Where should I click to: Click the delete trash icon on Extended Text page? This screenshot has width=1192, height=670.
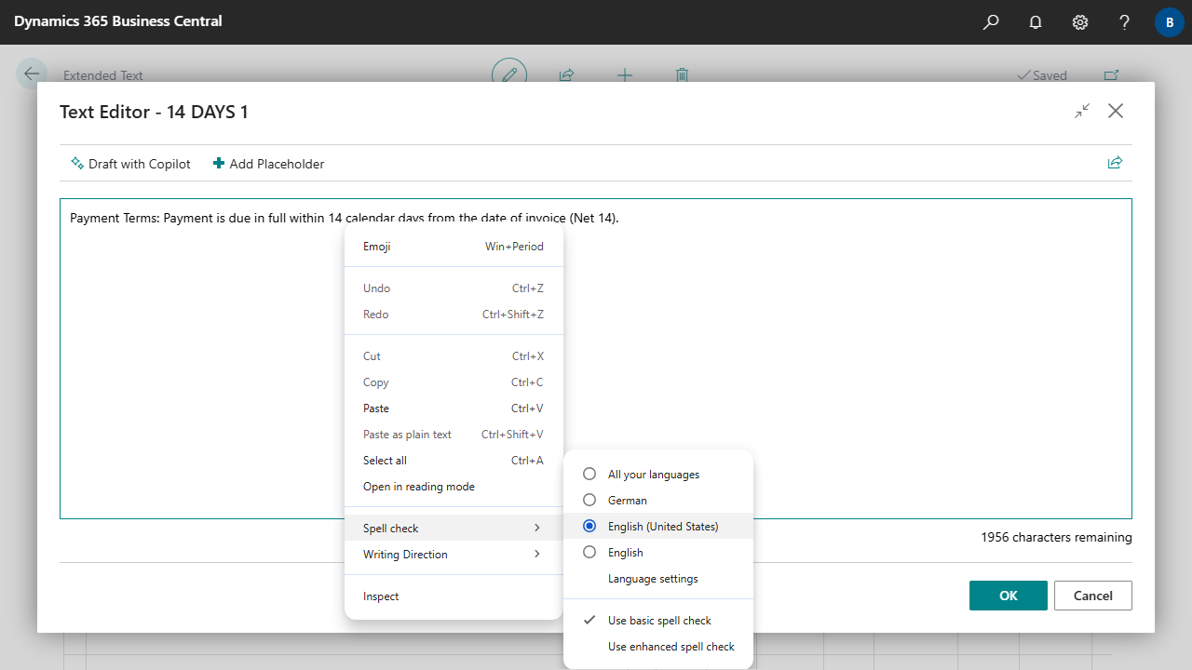[x=683, y=75]
